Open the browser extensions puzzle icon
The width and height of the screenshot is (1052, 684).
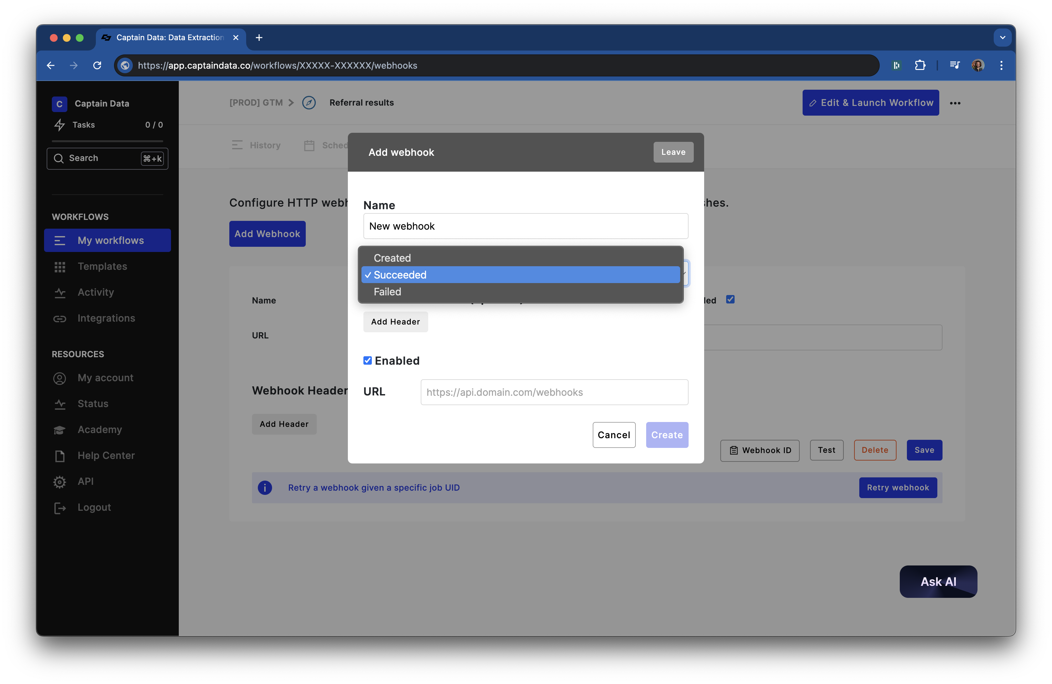tap(920, 65)
